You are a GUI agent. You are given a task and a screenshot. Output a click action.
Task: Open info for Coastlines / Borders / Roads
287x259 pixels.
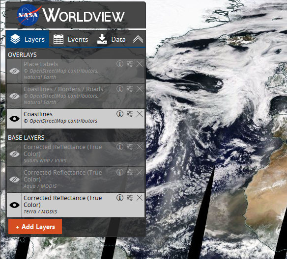(120, 89)
